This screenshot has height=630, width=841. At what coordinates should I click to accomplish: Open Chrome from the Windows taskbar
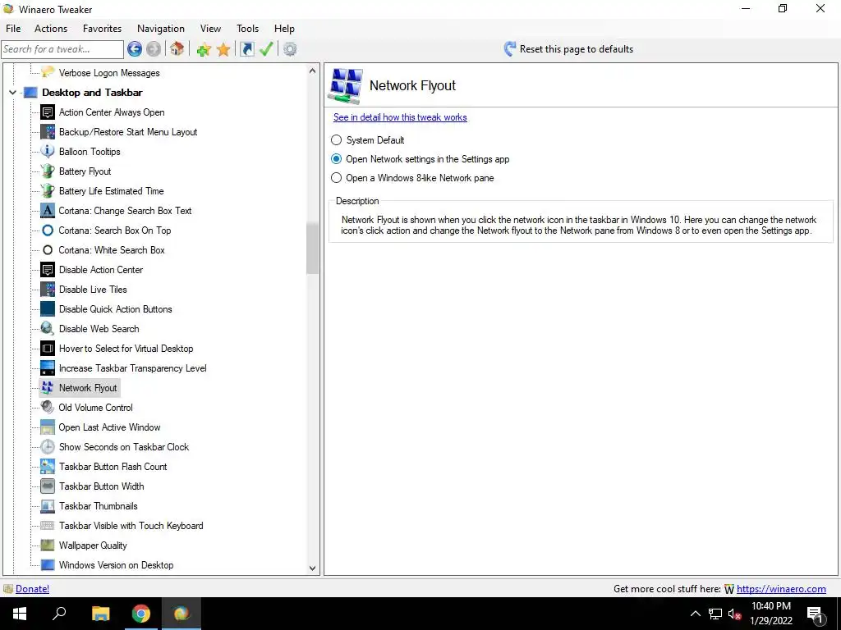(x=141, y=614)
